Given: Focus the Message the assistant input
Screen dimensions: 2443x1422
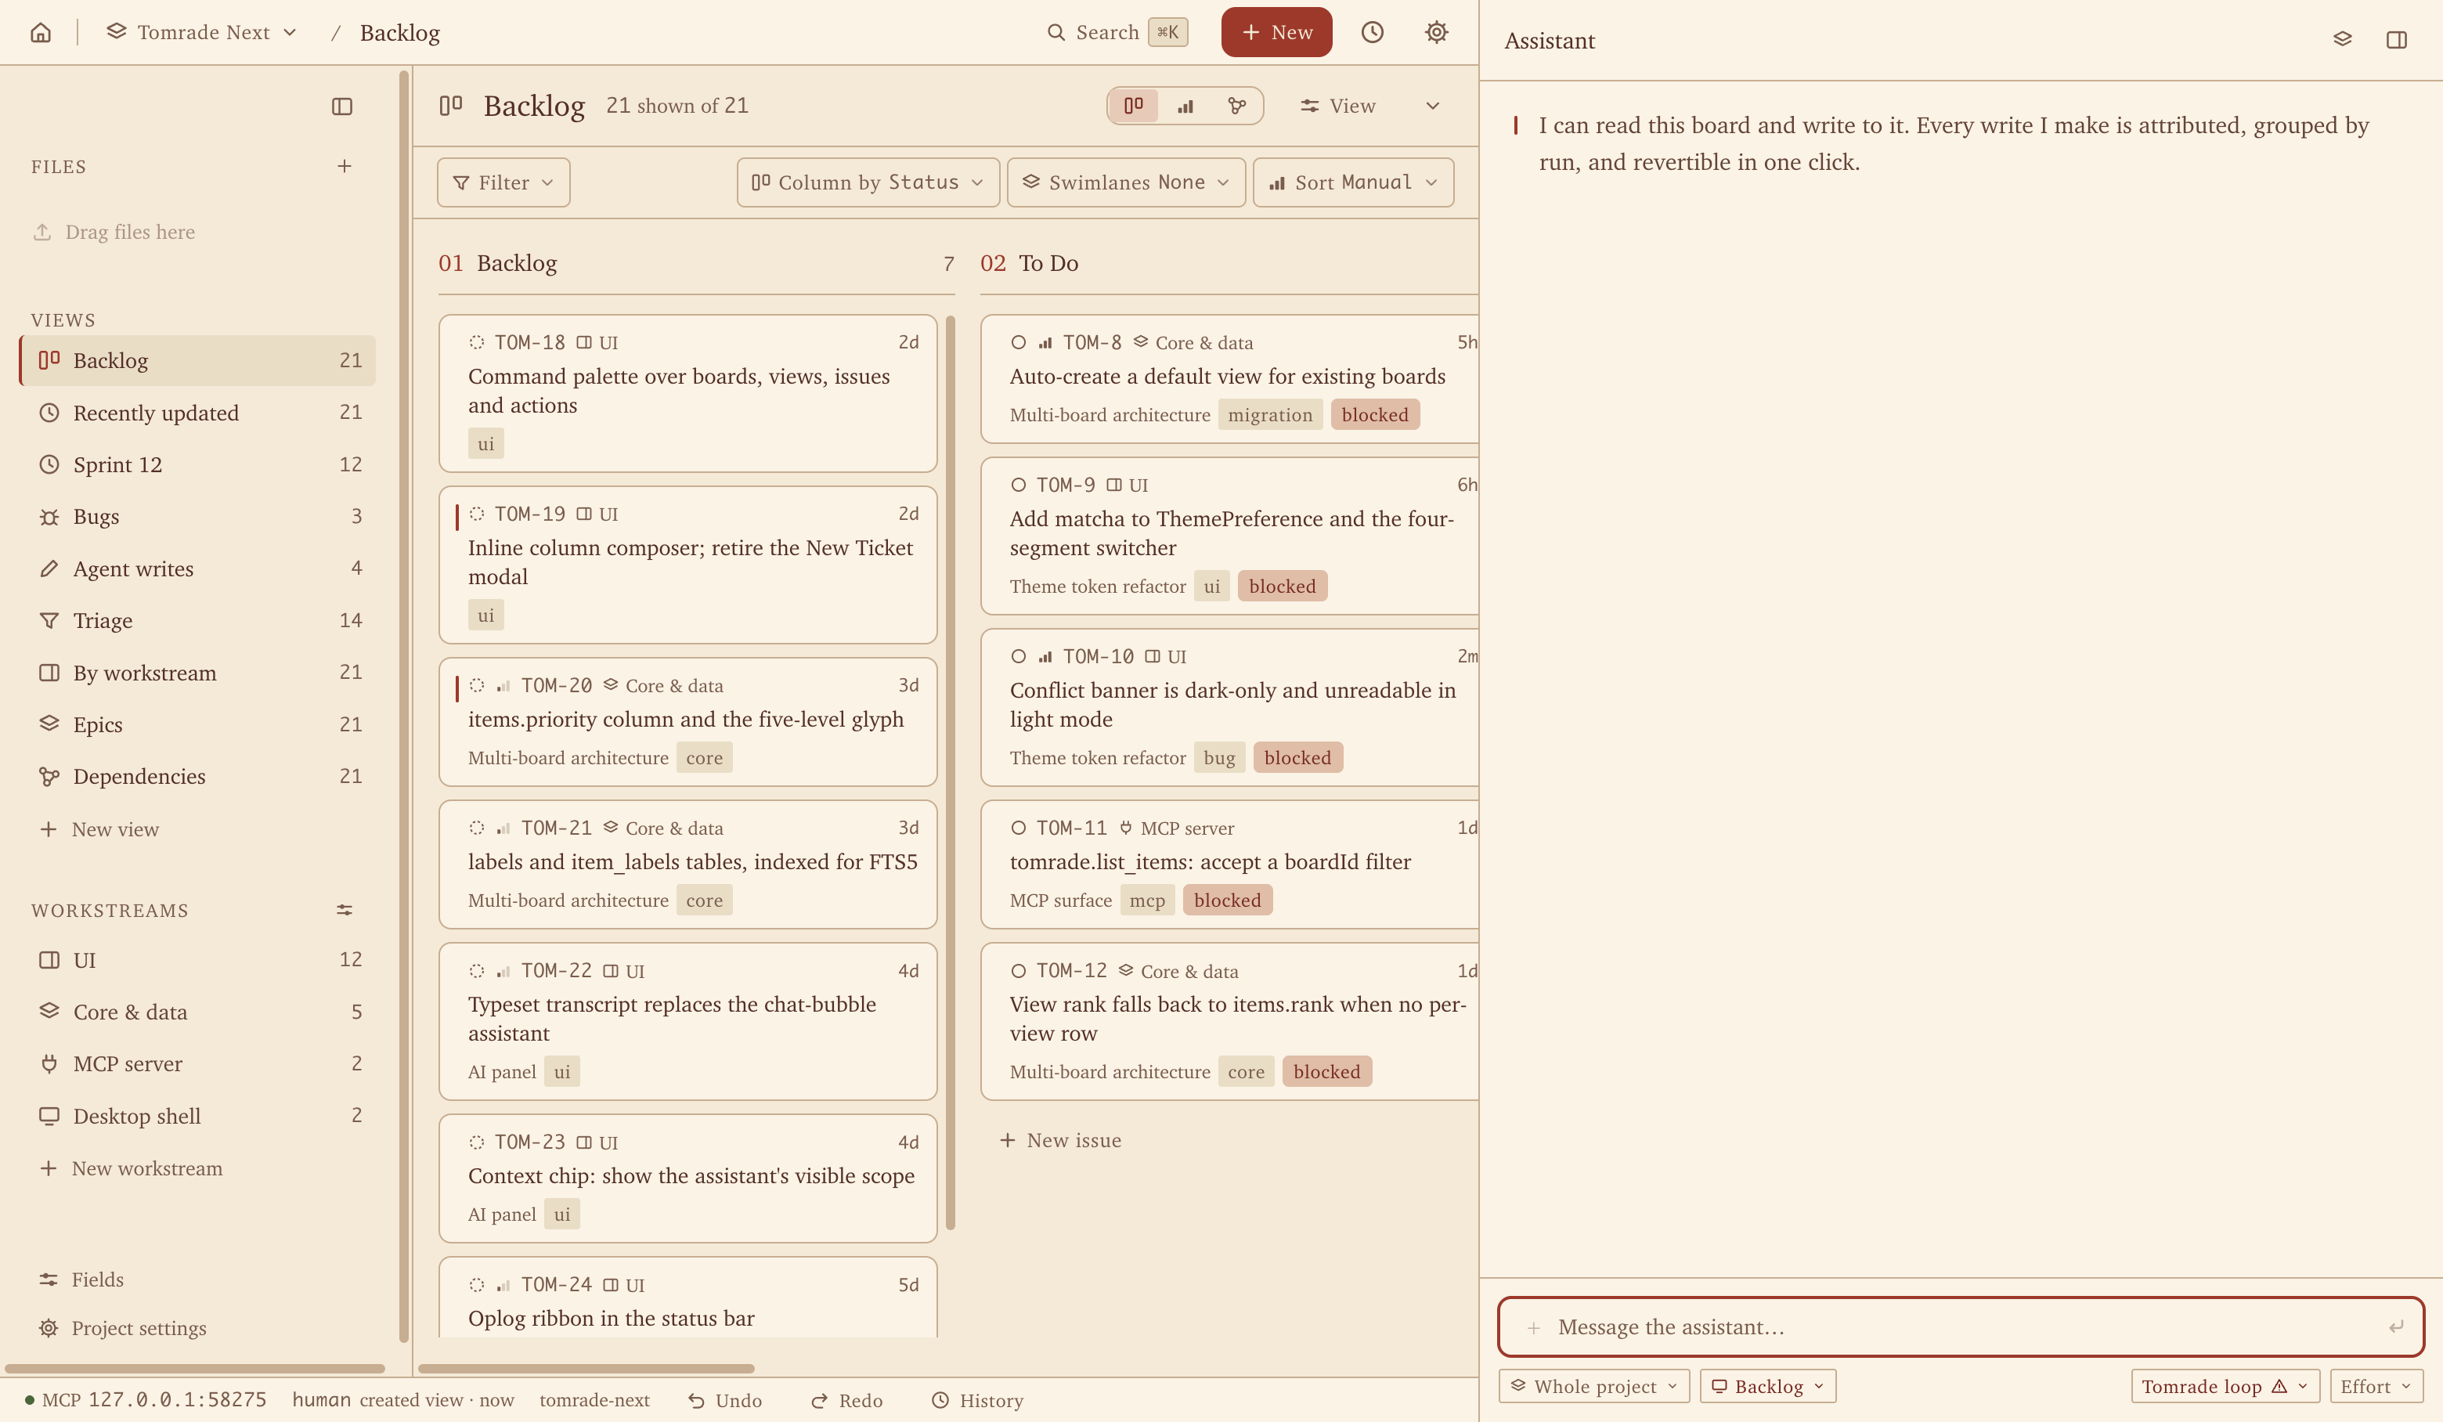Looking at the screenshot, I should pos(1960,1327).
